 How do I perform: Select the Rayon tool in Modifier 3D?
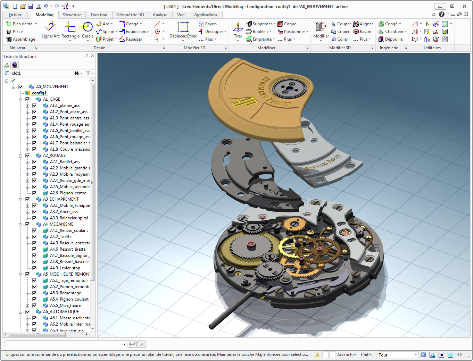point(362,32)
